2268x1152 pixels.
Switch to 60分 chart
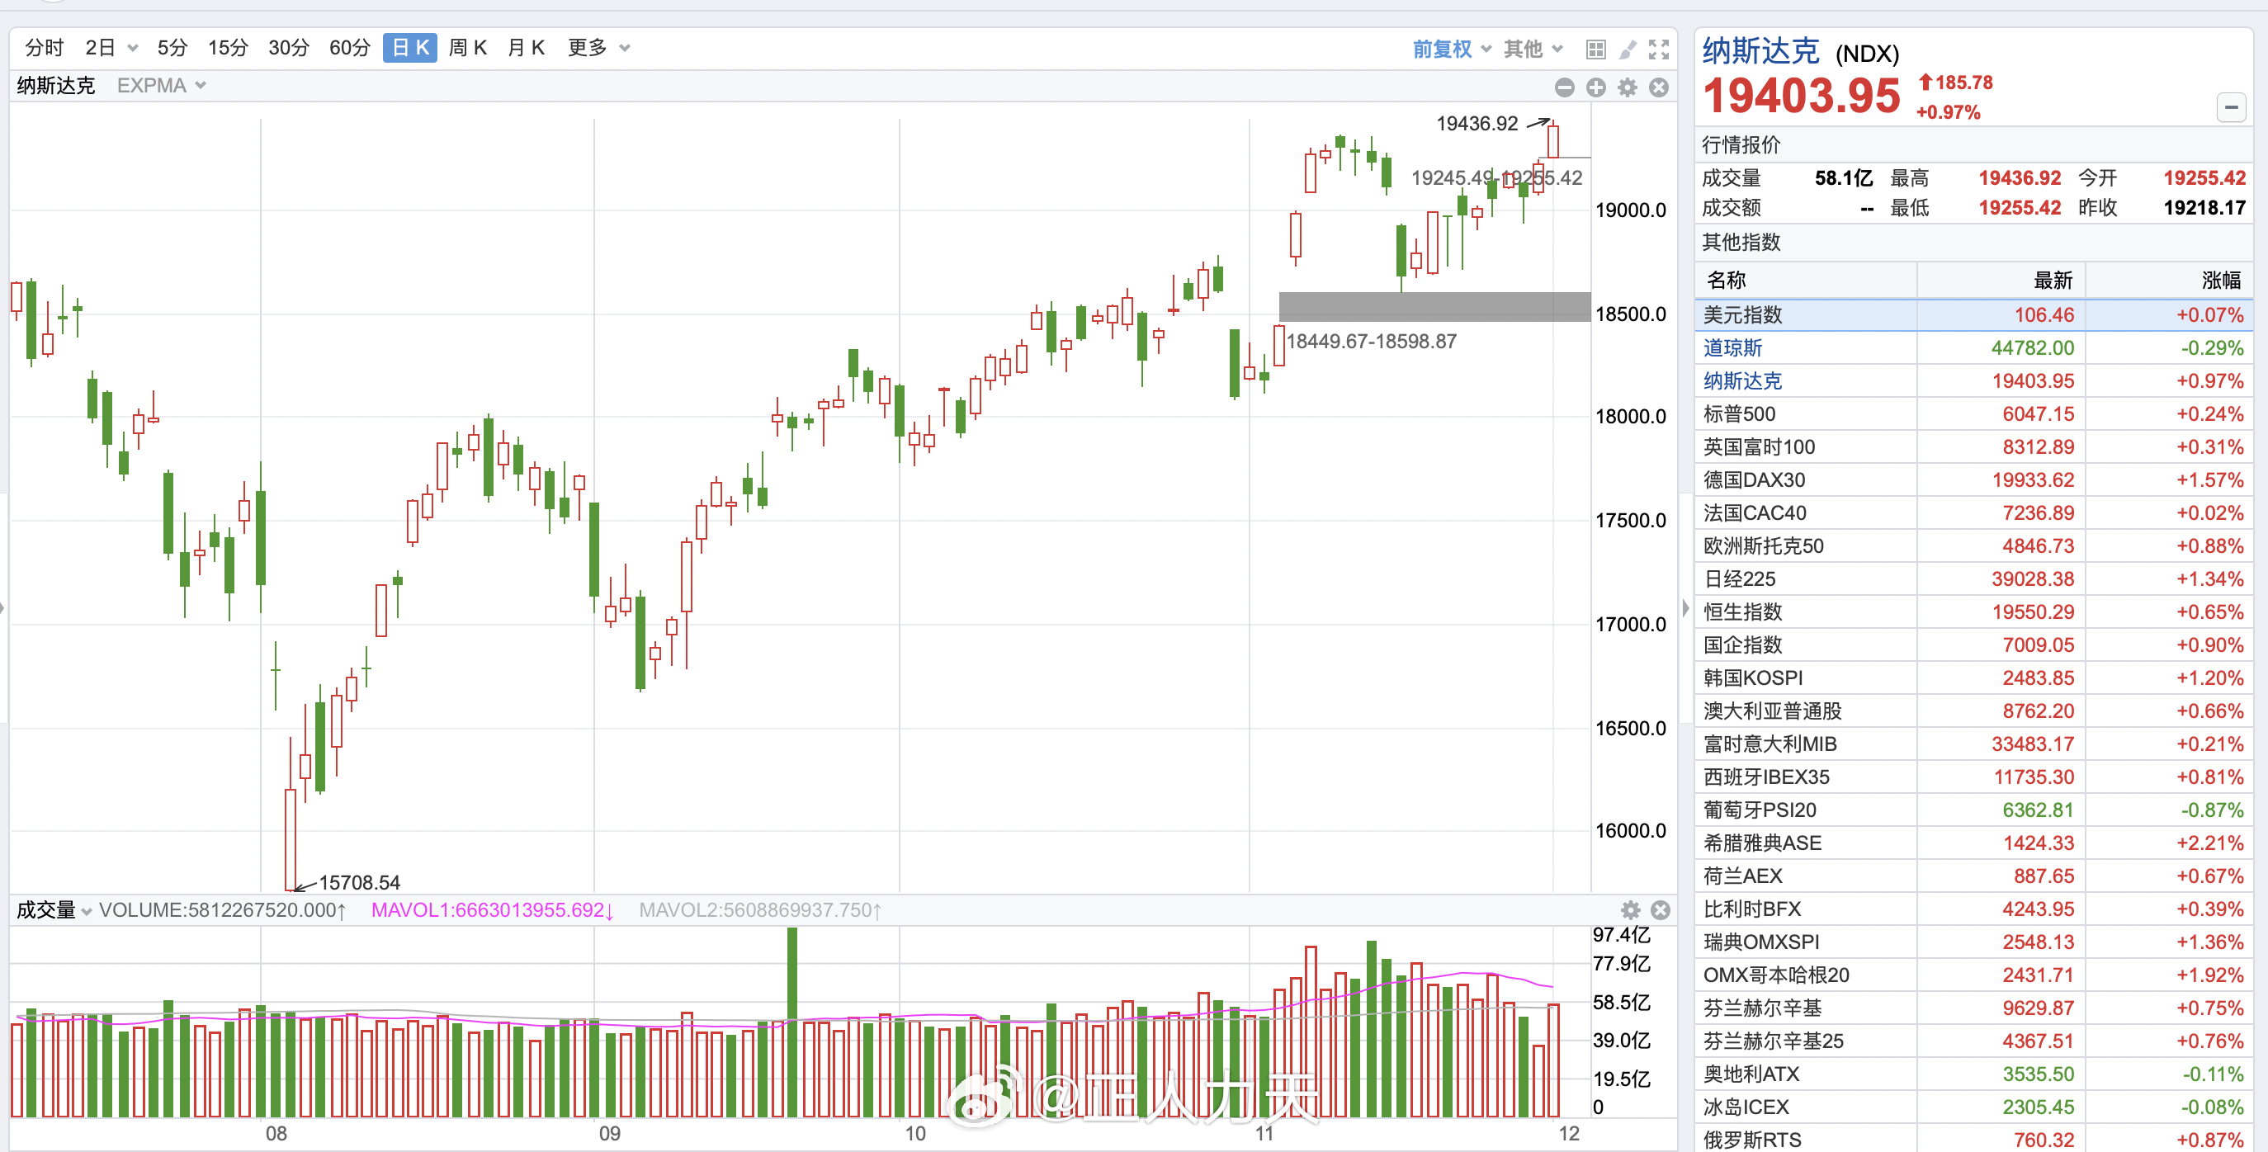click(x=350, y=48)
